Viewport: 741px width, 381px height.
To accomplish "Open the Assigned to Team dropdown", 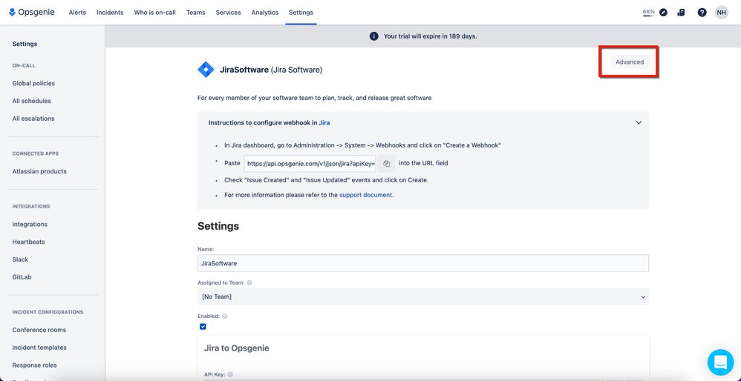I will [423, 296].
